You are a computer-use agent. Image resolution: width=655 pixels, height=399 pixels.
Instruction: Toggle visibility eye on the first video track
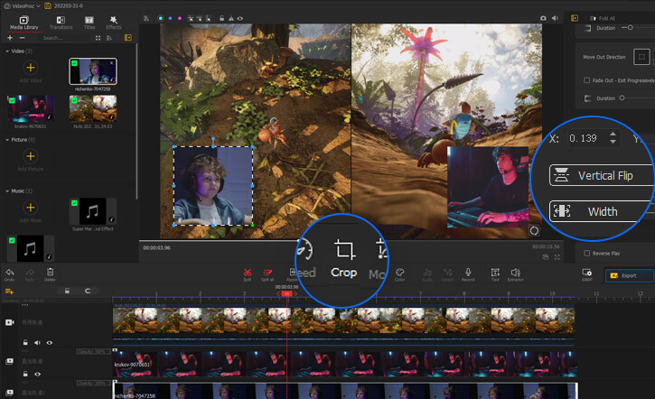click(49, 343)
